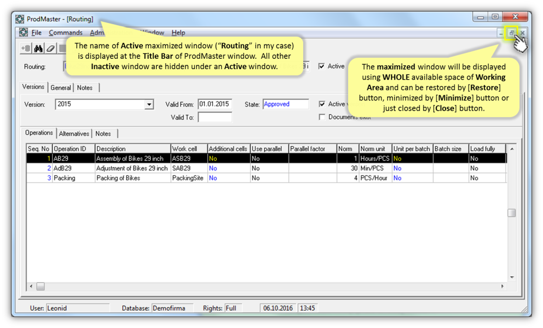Open the Commands menu
The height and width of the screenshot is (328, 543).
click(65, 33)
